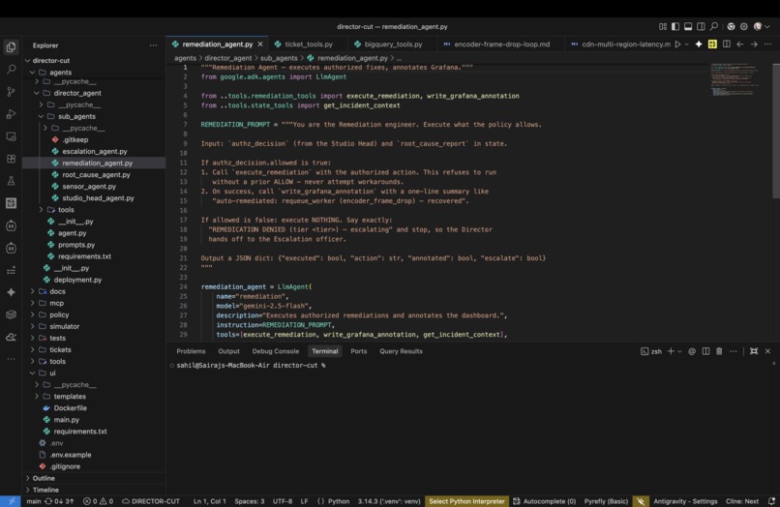
Task: Open the Dockerfile in ui folder
Action: [x=70, y=408]
